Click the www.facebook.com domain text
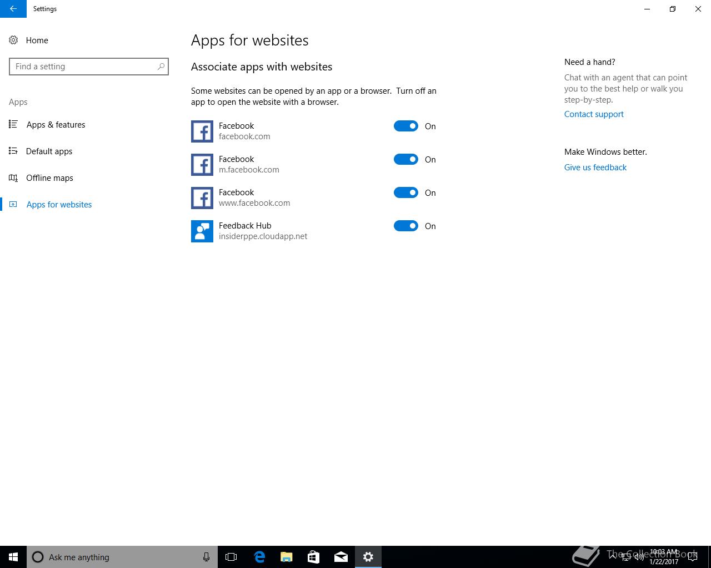 click(x=254, y=203)
